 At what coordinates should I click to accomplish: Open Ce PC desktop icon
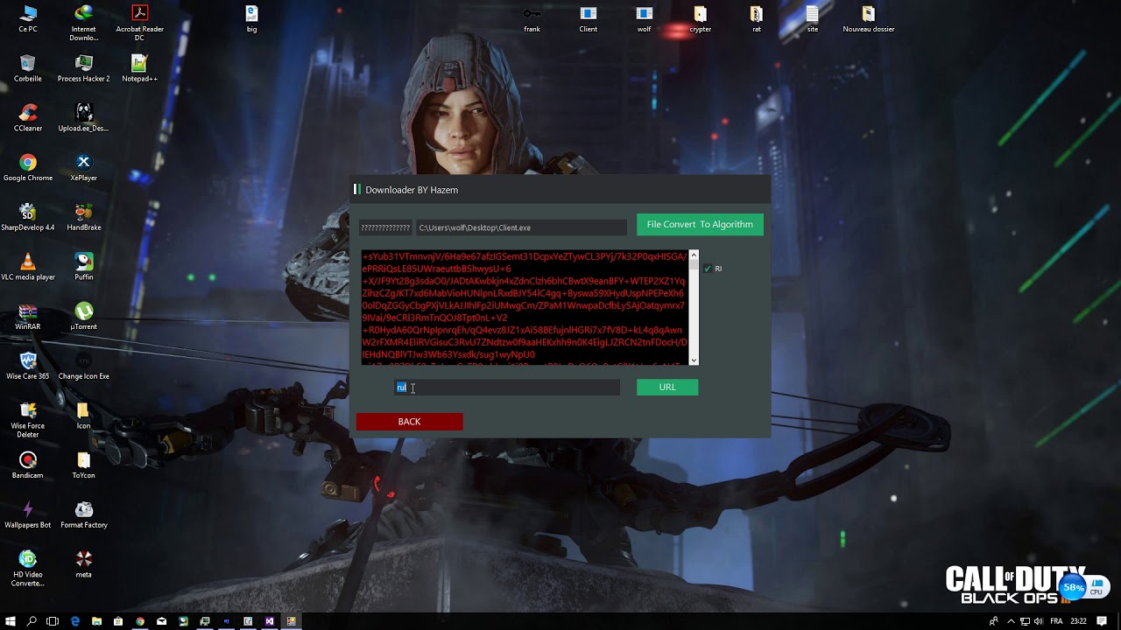(x=28, y=19)
